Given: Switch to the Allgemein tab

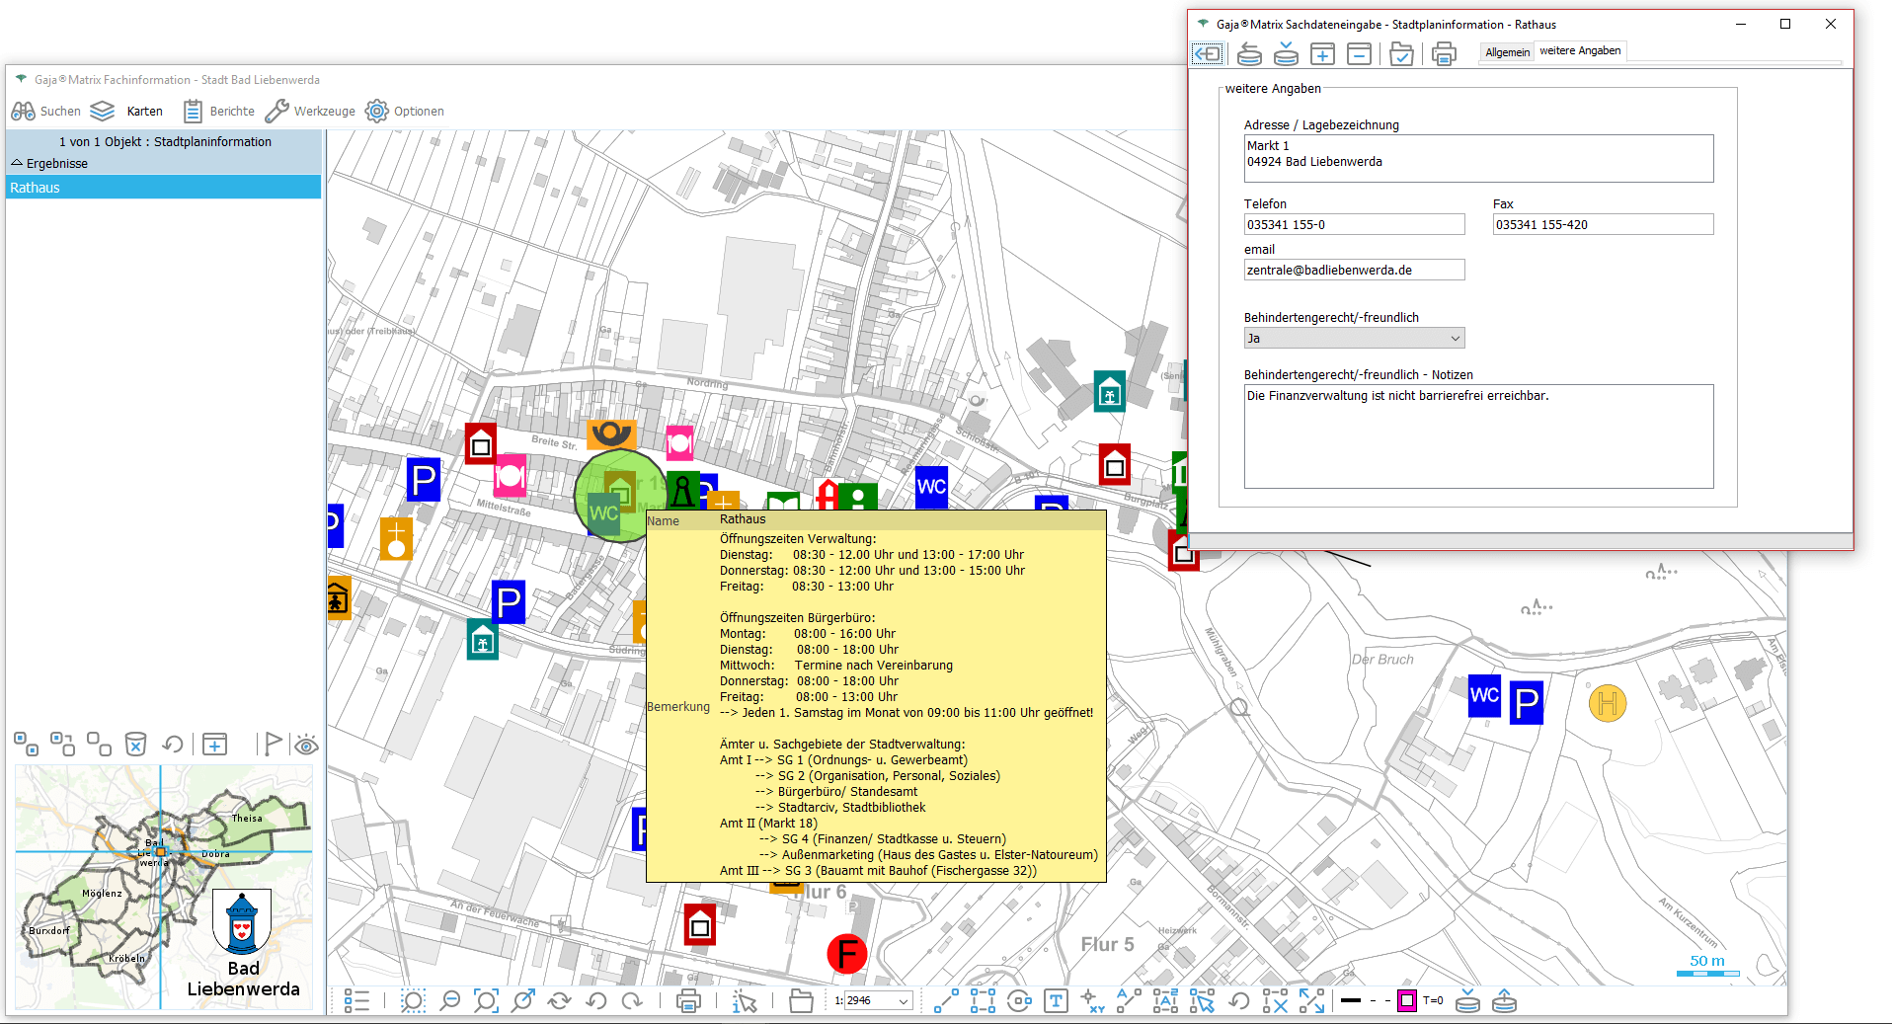Looking at the screenshot, I should [x=1507, y=52].
